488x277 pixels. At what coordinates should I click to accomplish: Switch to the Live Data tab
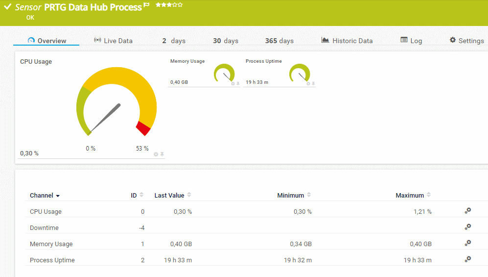[x=113, y=41]
